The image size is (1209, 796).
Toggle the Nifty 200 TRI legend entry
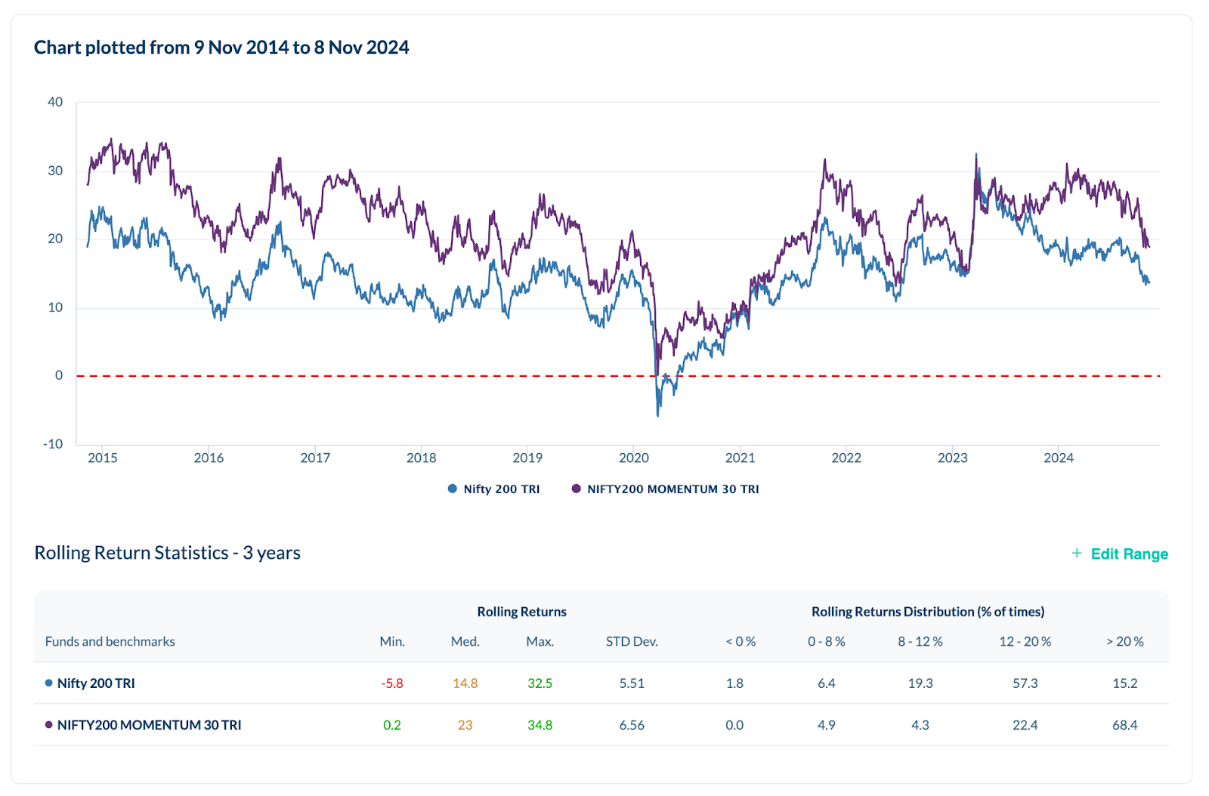(x=494, y=489)
